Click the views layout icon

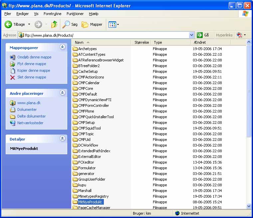pos(112,24)
